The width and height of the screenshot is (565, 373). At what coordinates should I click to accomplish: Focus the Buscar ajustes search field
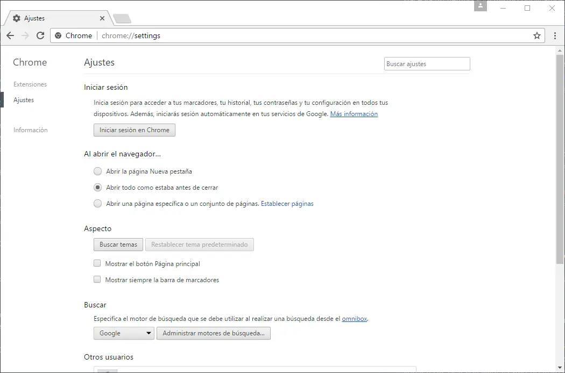[427, 64]
